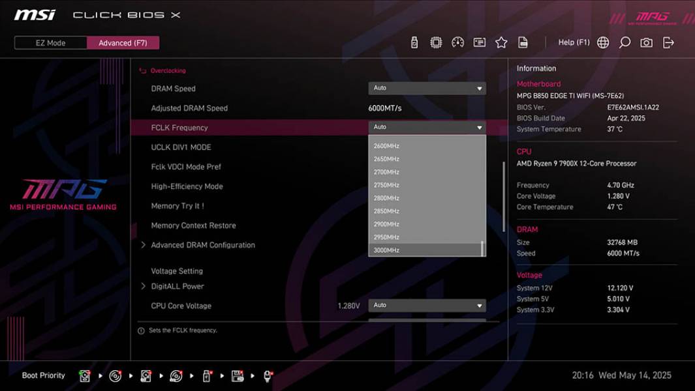695x391 pixels.
Task: Switch to EZ Mode
Action: click(50, 43)
